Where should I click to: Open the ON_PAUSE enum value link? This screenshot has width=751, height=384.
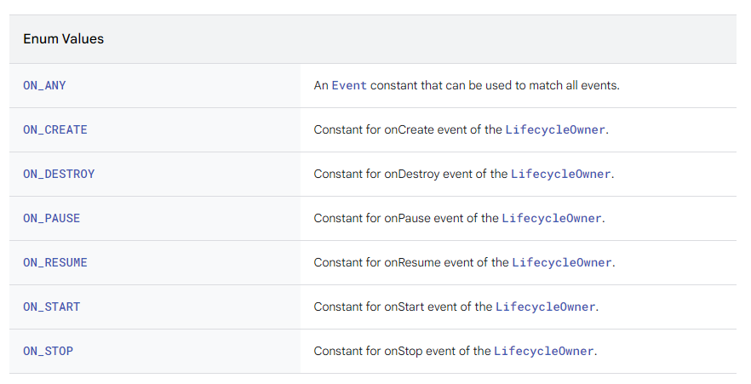52,219
